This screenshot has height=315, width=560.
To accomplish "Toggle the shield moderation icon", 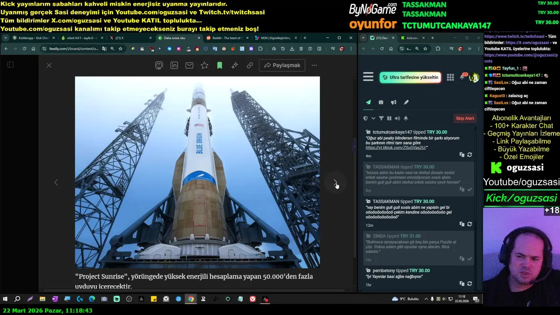I will click(366, 118).
